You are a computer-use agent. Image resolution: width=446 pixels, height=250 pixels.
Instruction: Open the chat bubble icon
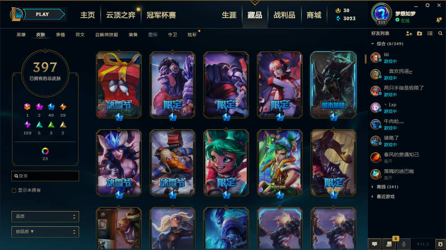(x=375, y=244)
